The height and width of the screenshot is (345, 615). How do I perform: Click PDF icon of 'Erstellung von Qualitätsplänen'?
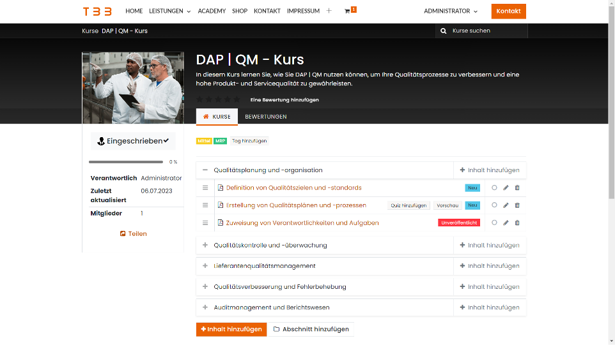pos(221,205)
